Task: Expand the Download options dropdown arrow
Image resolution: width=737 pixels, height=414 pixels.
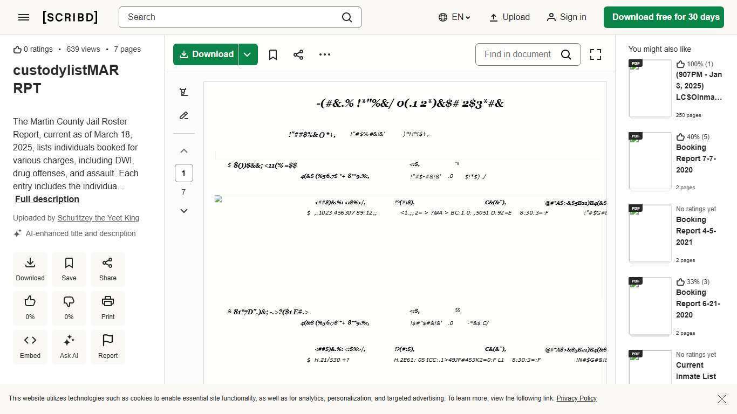Action: click(248, 54)
